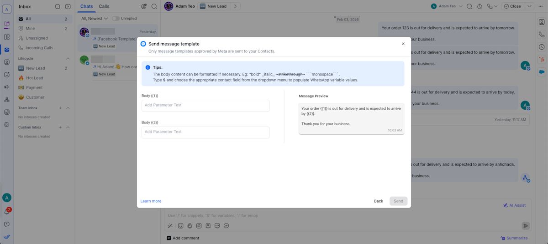Screen dimensions: 548x244
Task: Close the Send message template dialog
Action: click(403, 44)
